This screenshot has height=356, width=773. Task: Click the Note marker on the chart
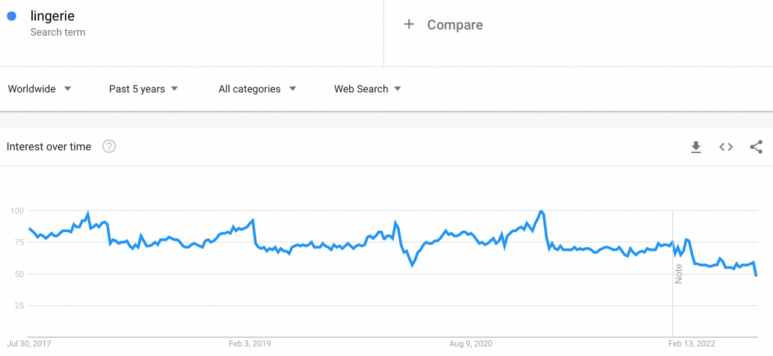pos(679,274)
